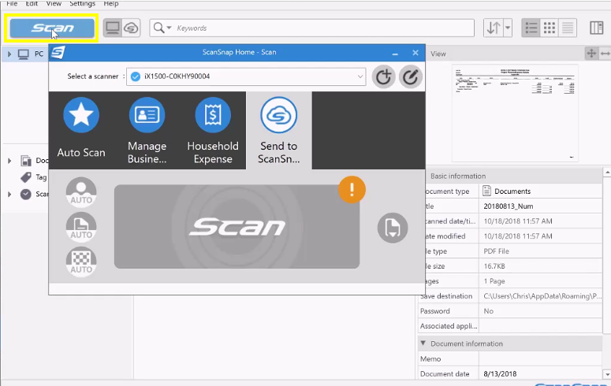Click the fit width icon in View panel

pos(605,54)
